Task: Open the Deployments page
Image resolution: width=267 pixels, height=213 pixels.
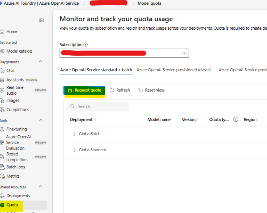Action: (x=18, y=196)
